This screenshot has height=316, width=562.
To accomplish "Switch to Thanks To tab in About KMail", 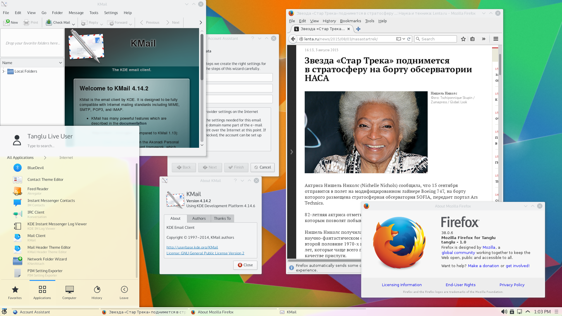I will click(x=222, y=219).
